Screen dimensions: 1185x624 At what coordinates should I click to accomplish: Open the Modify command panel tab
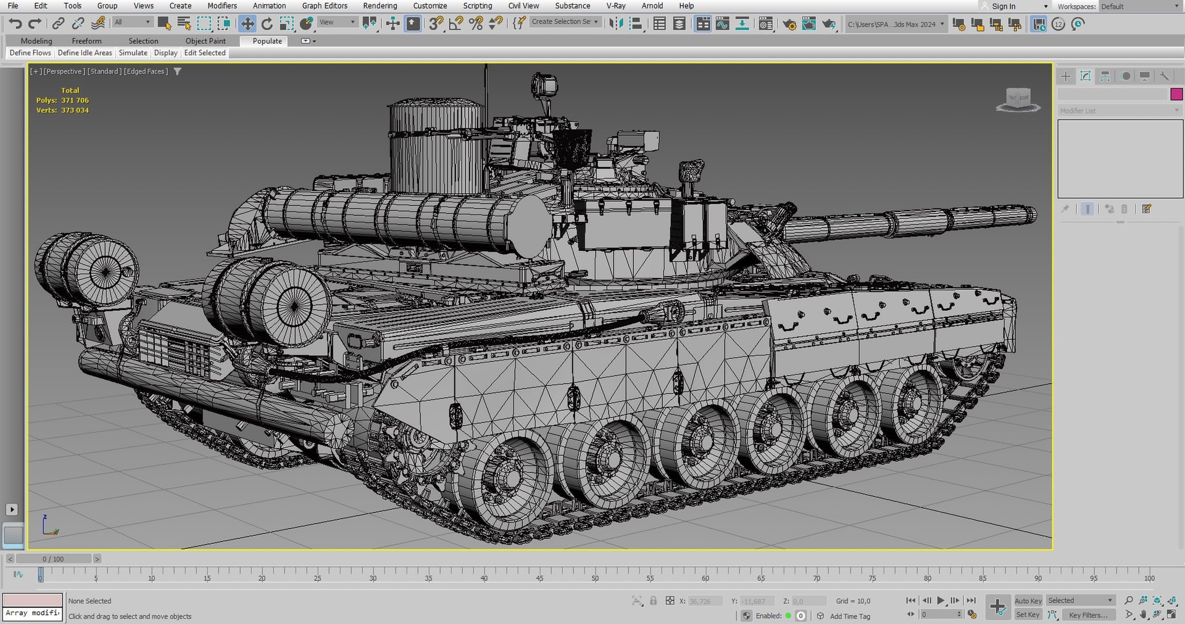tap(1086, 76)
